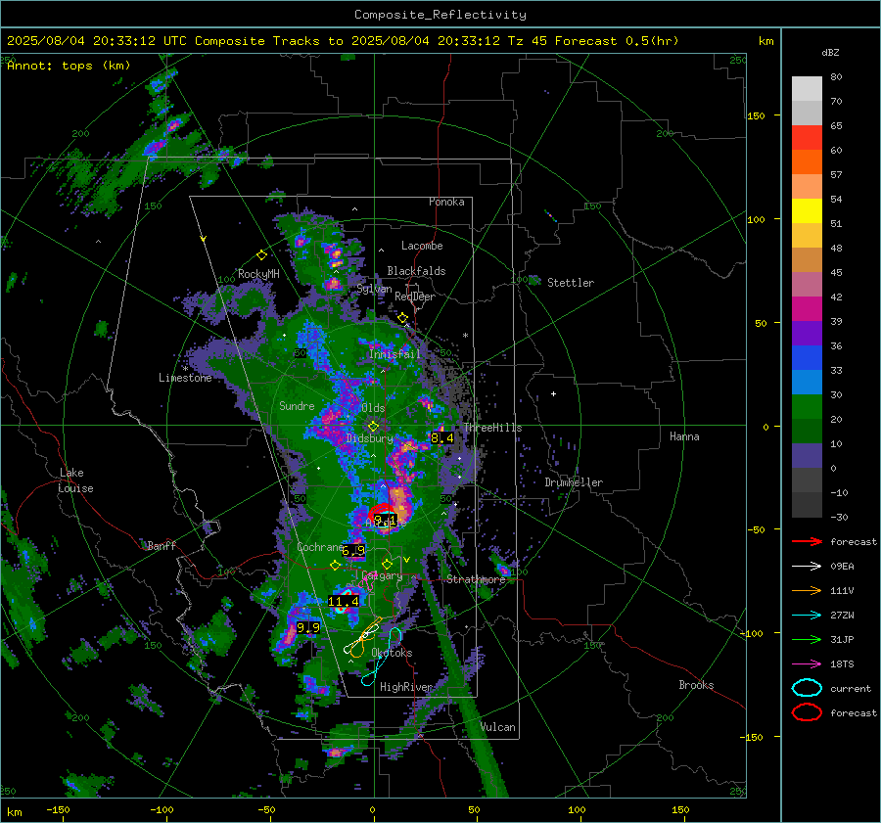Click the Brooks city label

(696, 685)
